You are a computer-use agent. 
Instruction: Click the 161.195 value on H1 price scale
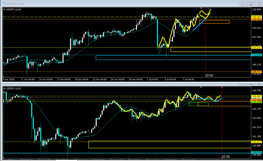(257, 137)
